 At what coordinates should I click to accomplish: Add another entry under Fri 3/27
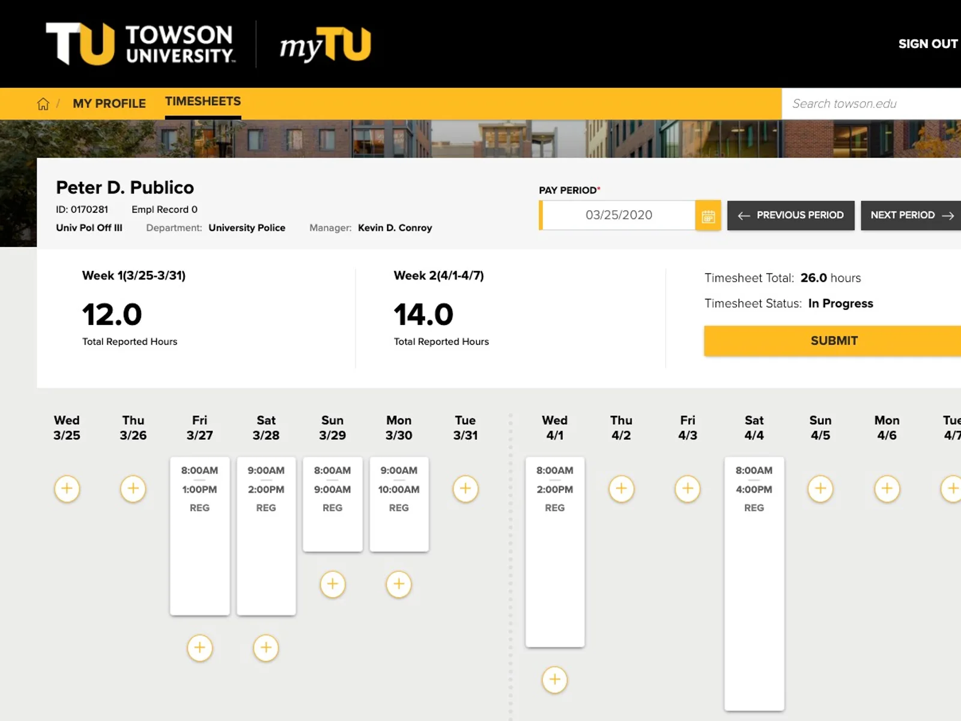[200, 648]
